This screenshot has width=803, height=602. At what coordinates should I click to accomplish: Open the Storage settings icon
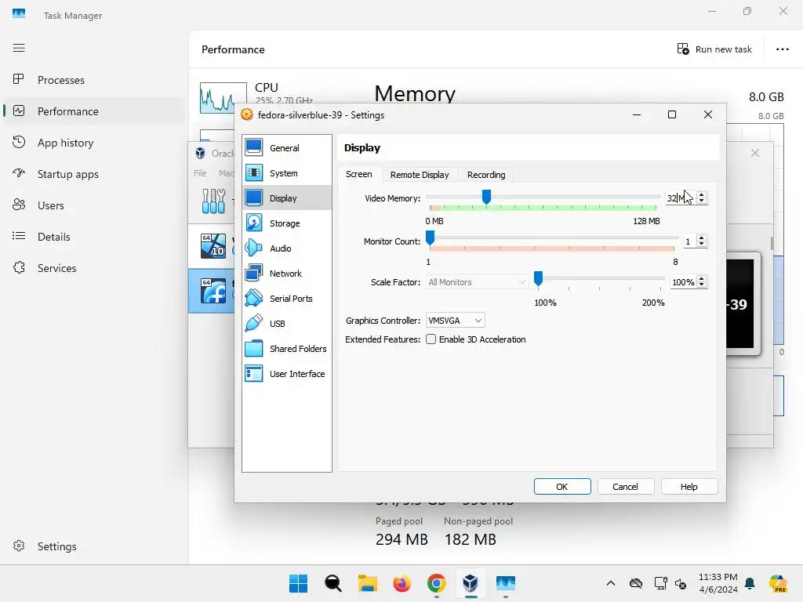pos(253,223)
